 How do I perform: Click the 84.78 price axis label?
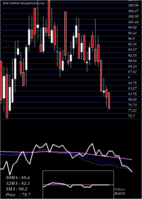pyautogui.click(x=133, y=83)
